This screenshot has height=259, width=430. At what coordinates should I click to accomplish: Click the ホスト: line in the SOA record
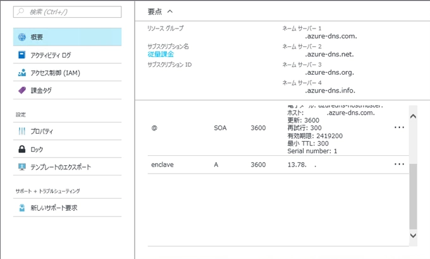[331, 113]
